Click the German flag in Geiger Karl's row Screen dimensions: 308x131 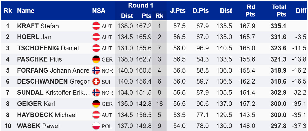point(96,104)
